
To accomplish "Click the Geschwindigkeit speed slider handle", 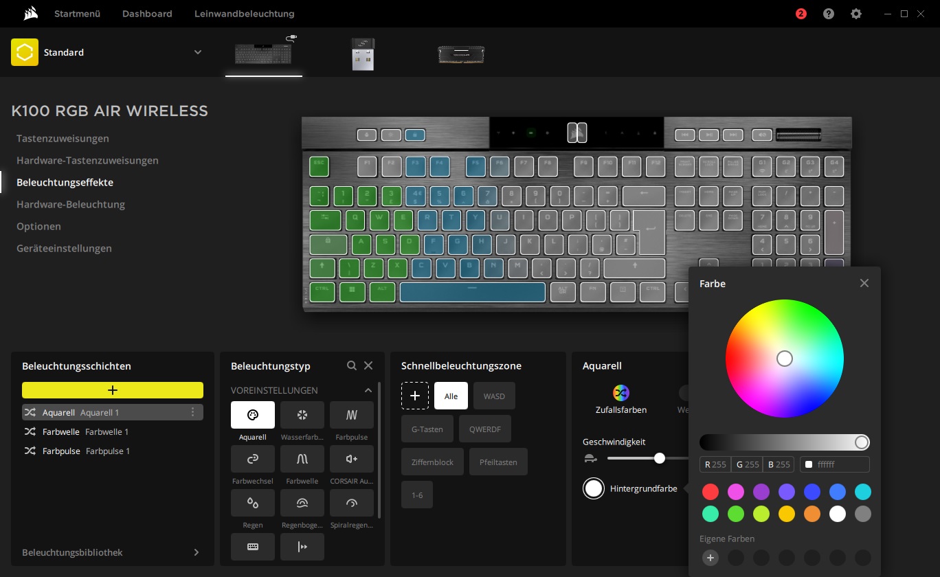I will pos(660,458).
